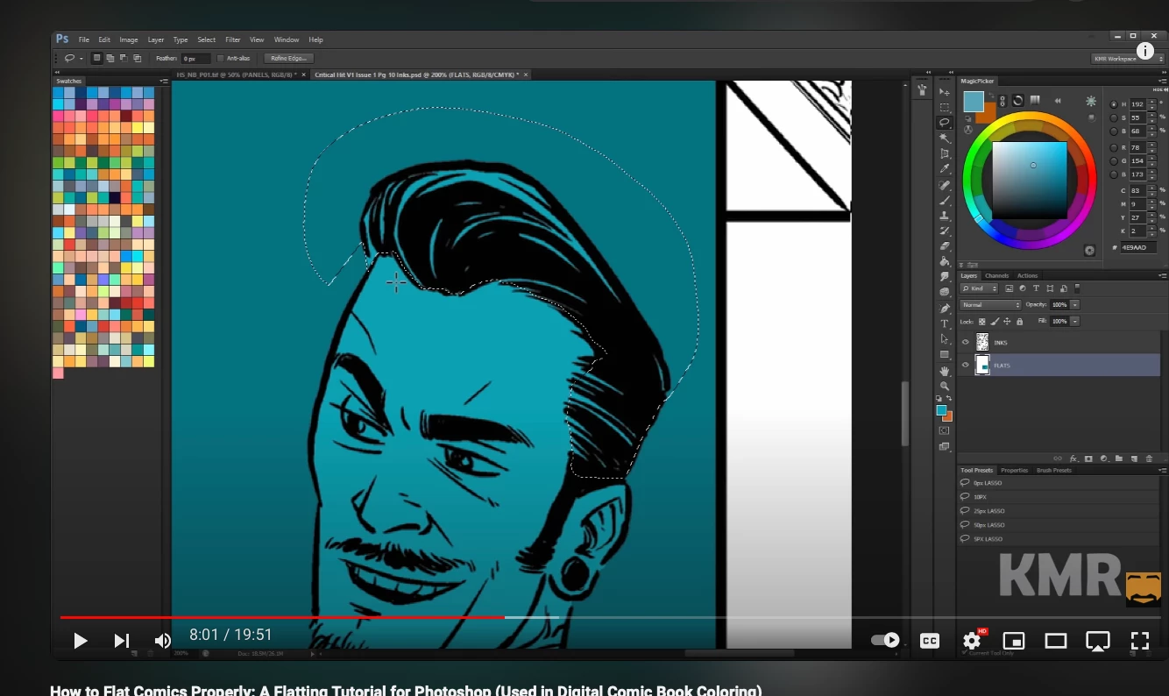Select the Clone Stamp tool
Viewport: 1169px width, 696px height.
(x=944, y=216)
